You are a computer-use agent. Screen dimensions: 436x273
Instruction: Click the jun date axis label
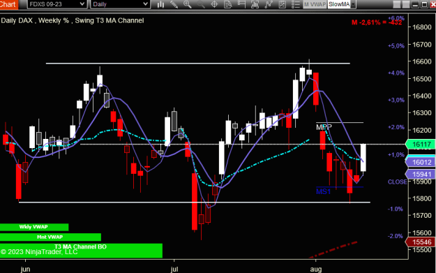pos(25,269)
